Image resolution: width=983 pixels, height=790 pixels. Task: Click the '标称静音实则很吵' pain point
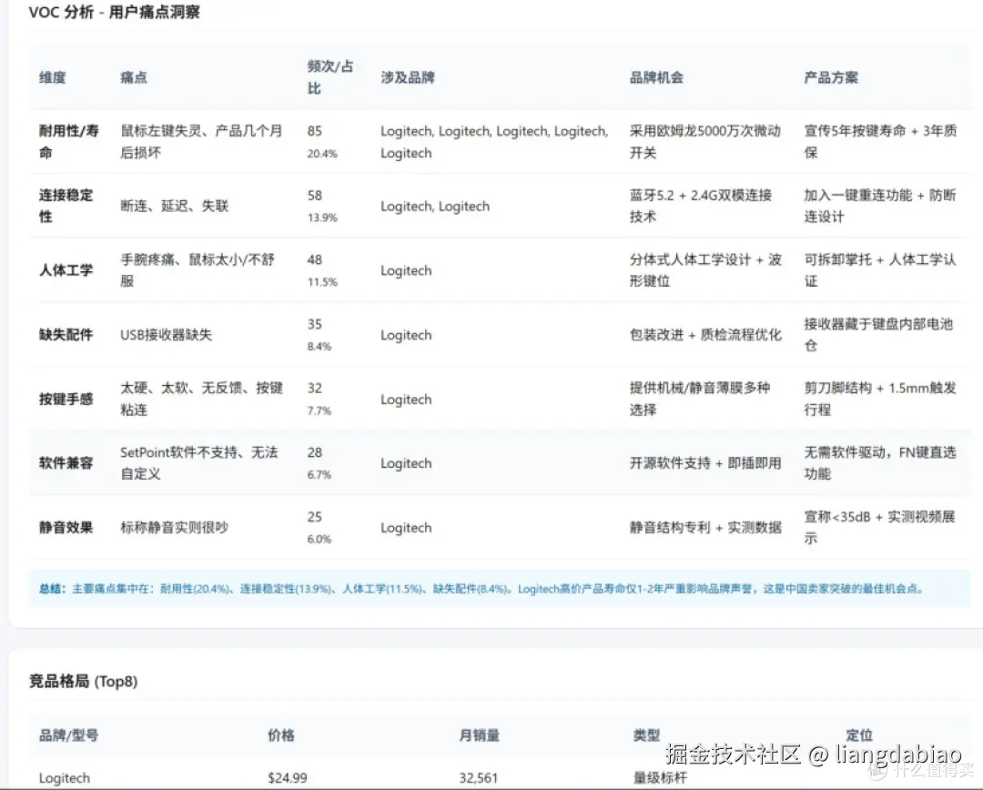(x=174, y=527)
